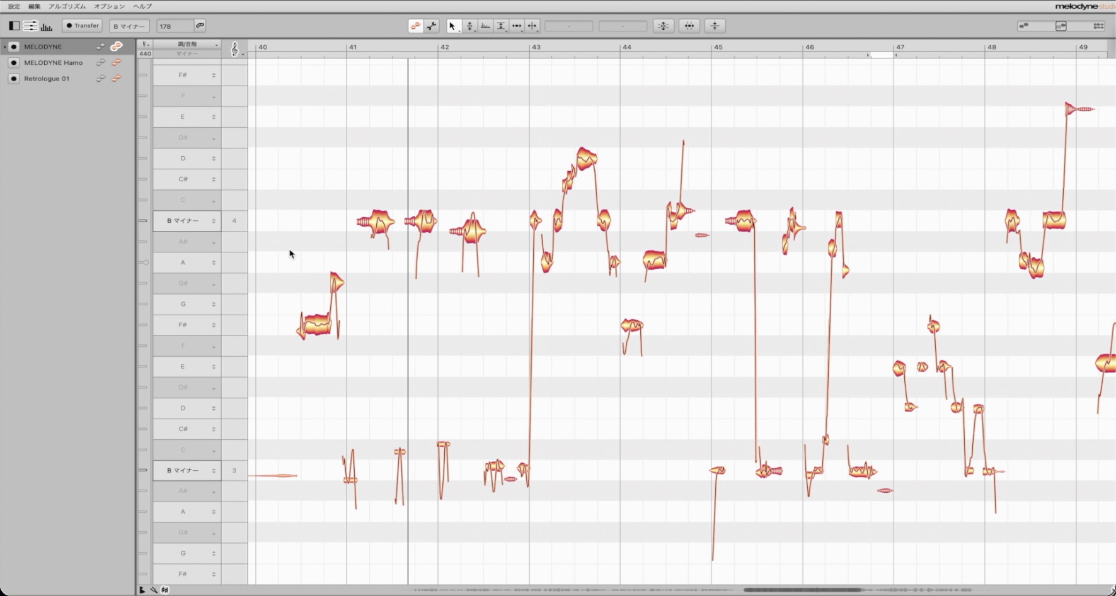1116x596 pixels.
Task: Switch to note editing mode blob icon
Action: tap(415, 26)
